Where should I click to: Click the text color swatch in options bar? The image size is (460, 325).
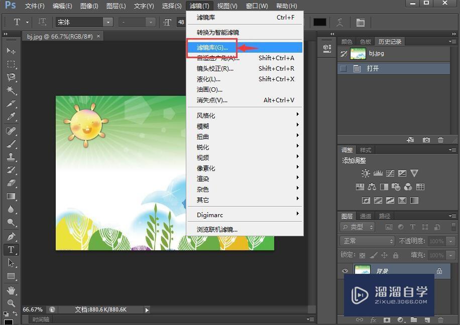click(320, 22)
